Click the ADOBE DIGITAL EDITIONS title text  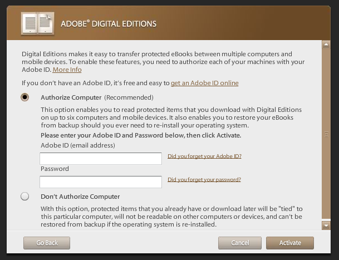pos(109,24)
